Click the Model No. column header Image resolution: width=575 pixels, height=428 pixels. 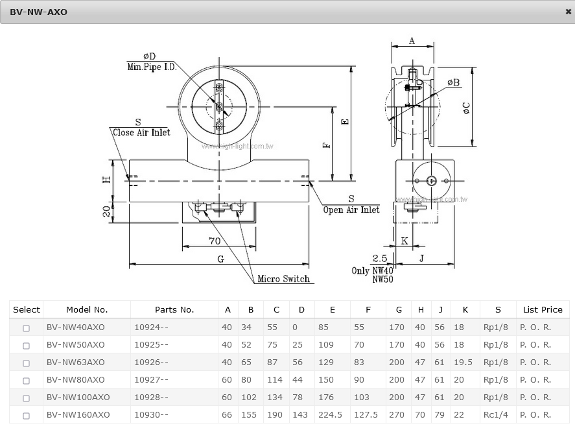coord(87,310)
